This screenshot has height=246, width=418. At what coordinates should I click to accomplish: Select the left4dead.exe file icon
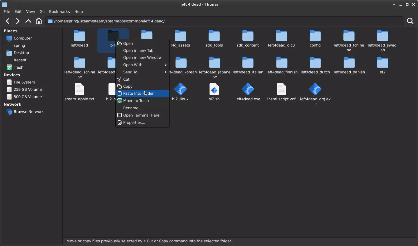(248, 90)
